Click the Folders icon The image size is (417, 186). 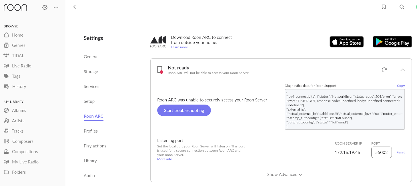click(6, 172)
